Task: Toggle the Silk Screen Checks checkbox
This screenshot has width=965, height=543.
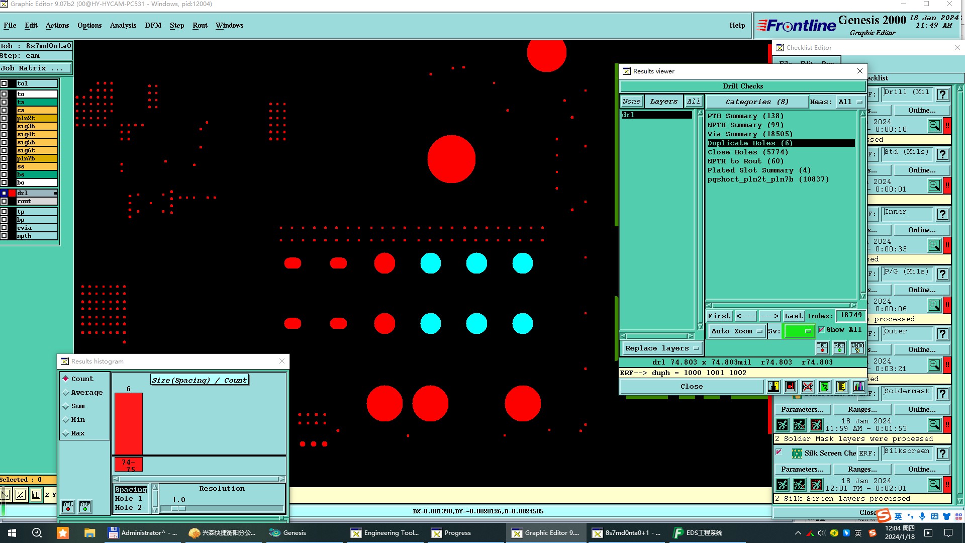Action: tap(779, 452)
